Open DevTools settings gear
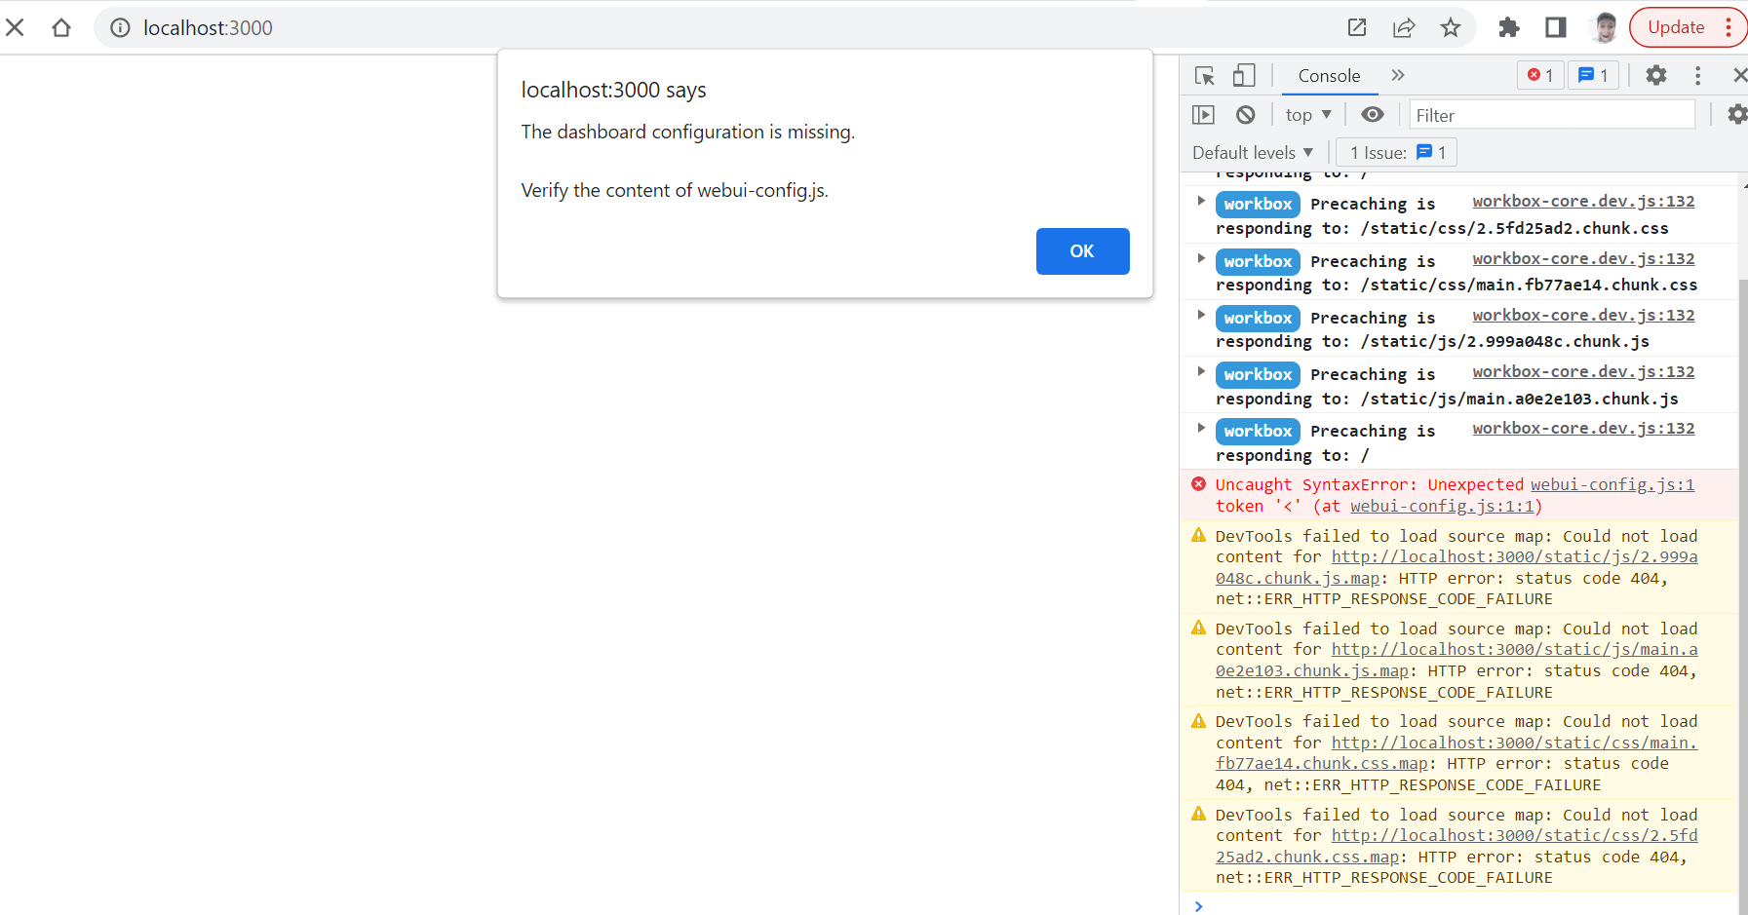 [1655, 75]
